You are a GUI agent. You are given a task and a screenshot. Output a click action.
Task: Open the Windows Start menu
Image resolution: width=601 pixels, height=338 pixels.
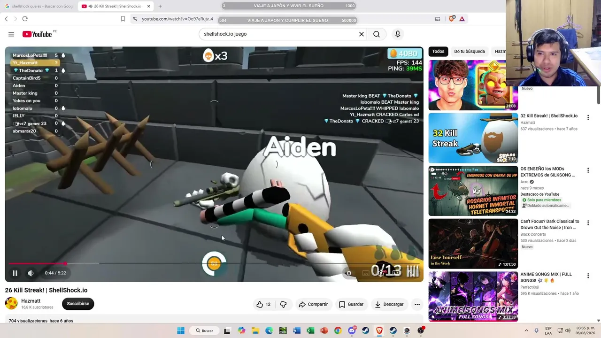[x=181, y=330]
